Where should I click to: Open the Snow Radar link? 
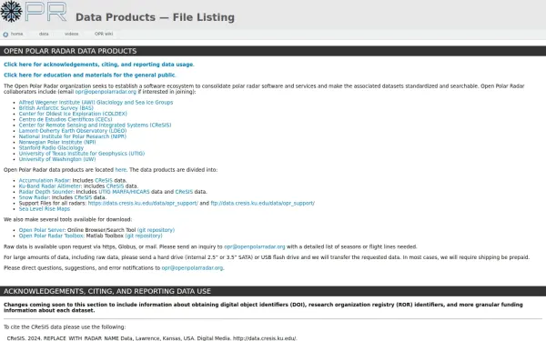coord(34,197)
